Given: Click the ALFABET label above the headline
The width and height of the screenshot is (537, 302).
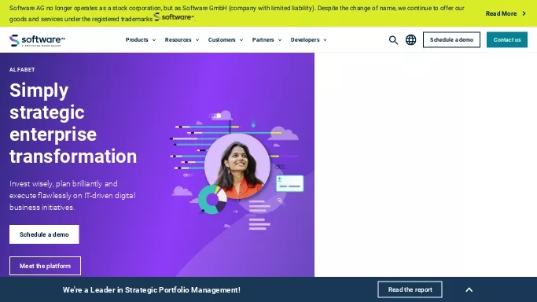Looking at the screenshot, I should [22, 69].
